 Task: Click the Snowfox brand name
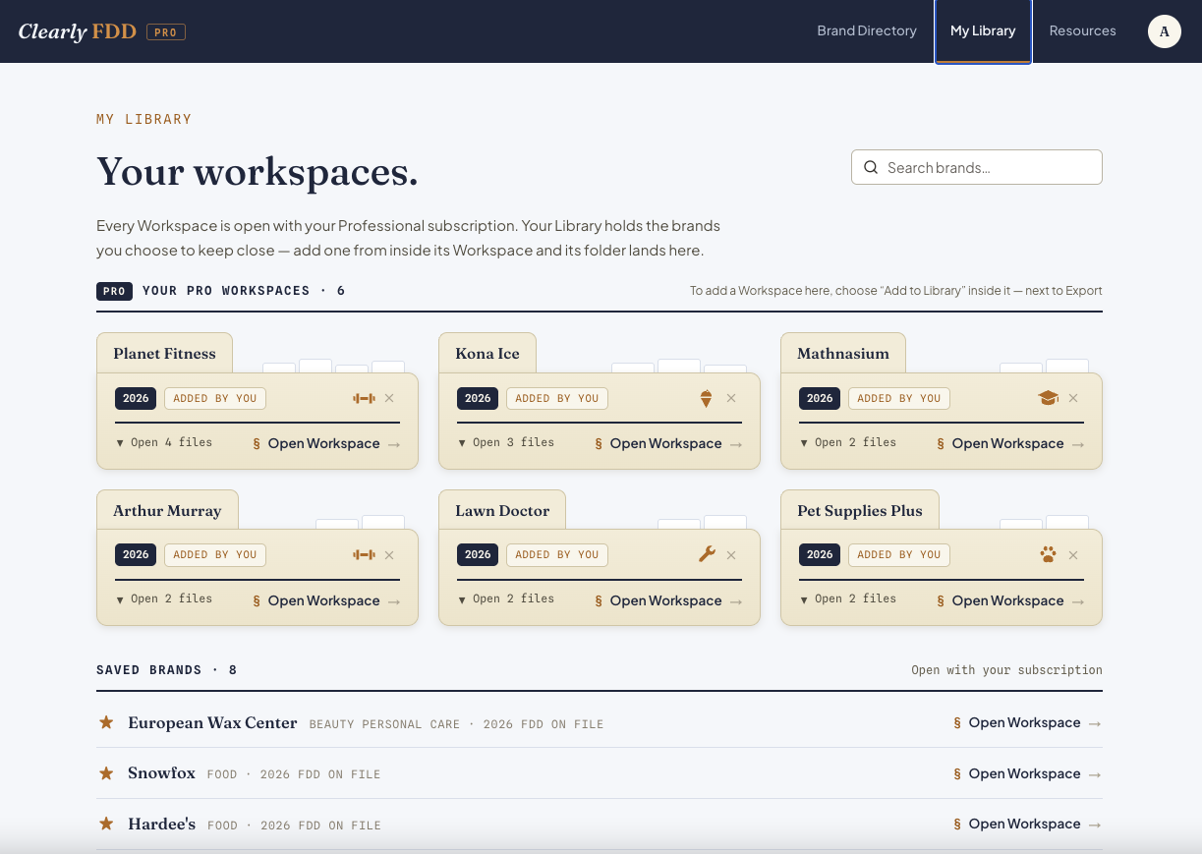coord(161,773)
